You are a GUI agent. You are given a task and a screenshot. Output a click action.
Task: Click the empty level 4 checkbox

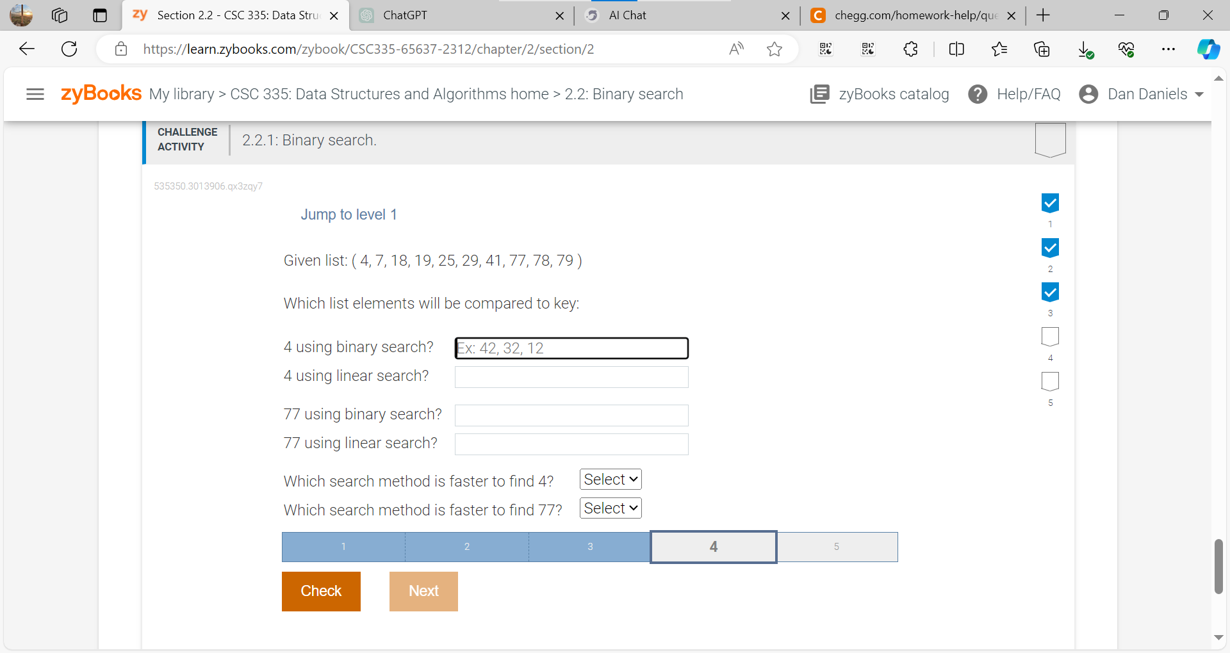point(1050,337)
